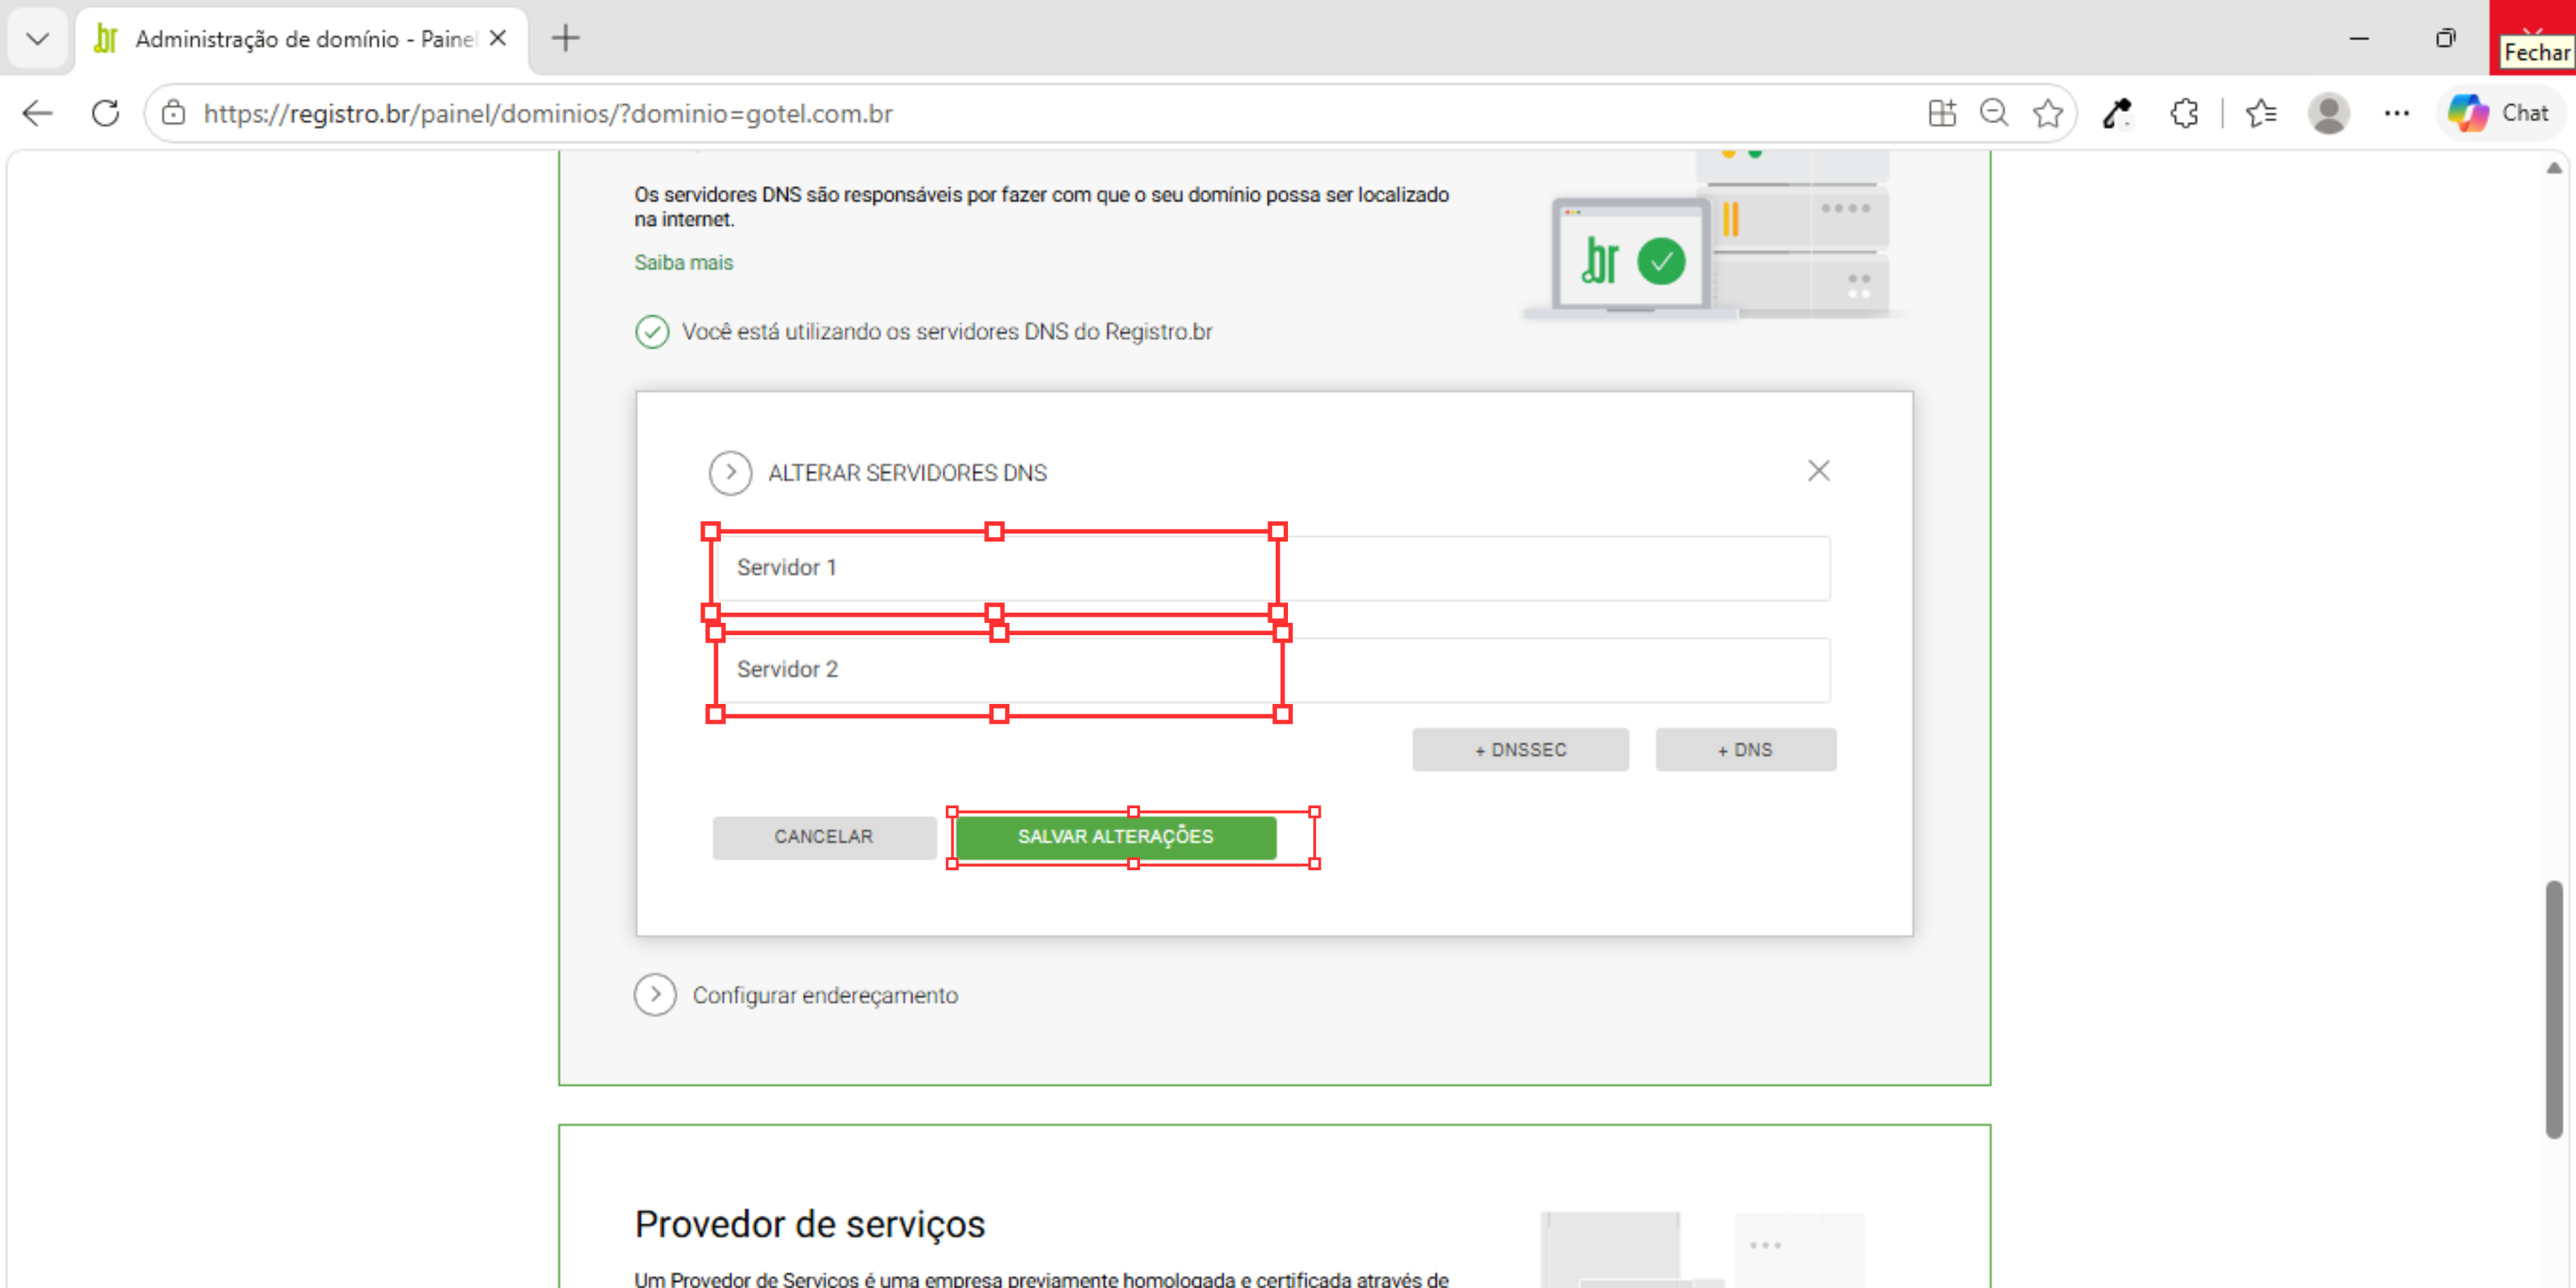
Task: Add this page to favorites star
Action: click(2047, 113)
